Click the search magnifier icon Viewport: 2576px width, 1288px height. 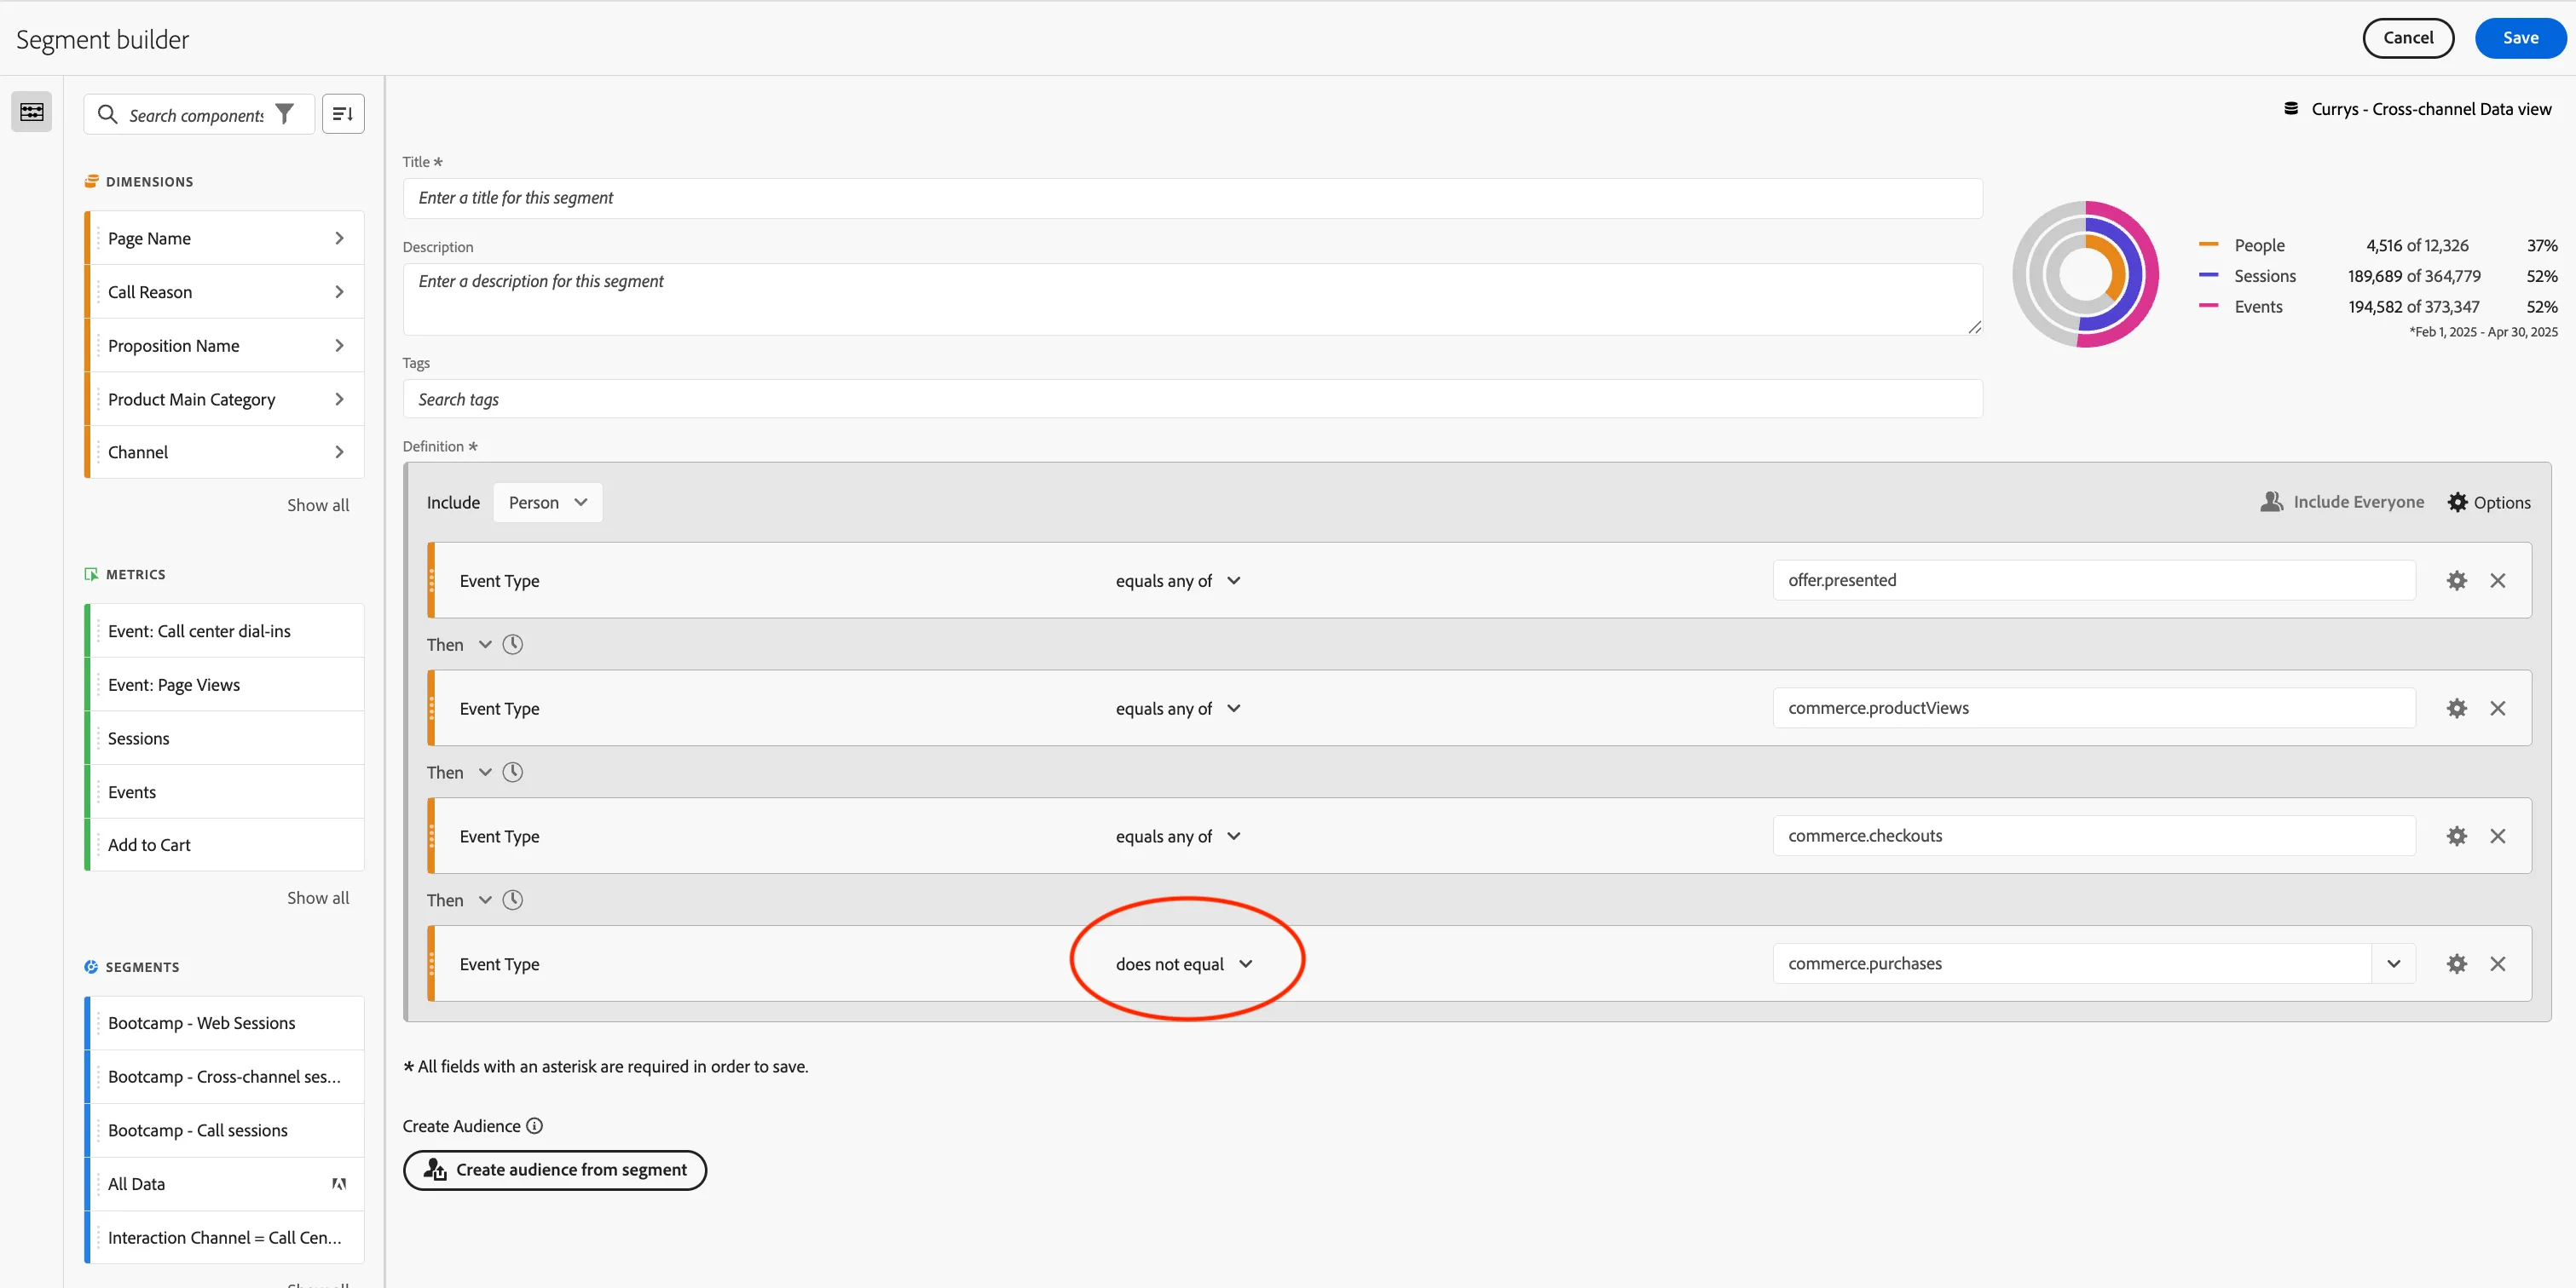tap(107, 114)
